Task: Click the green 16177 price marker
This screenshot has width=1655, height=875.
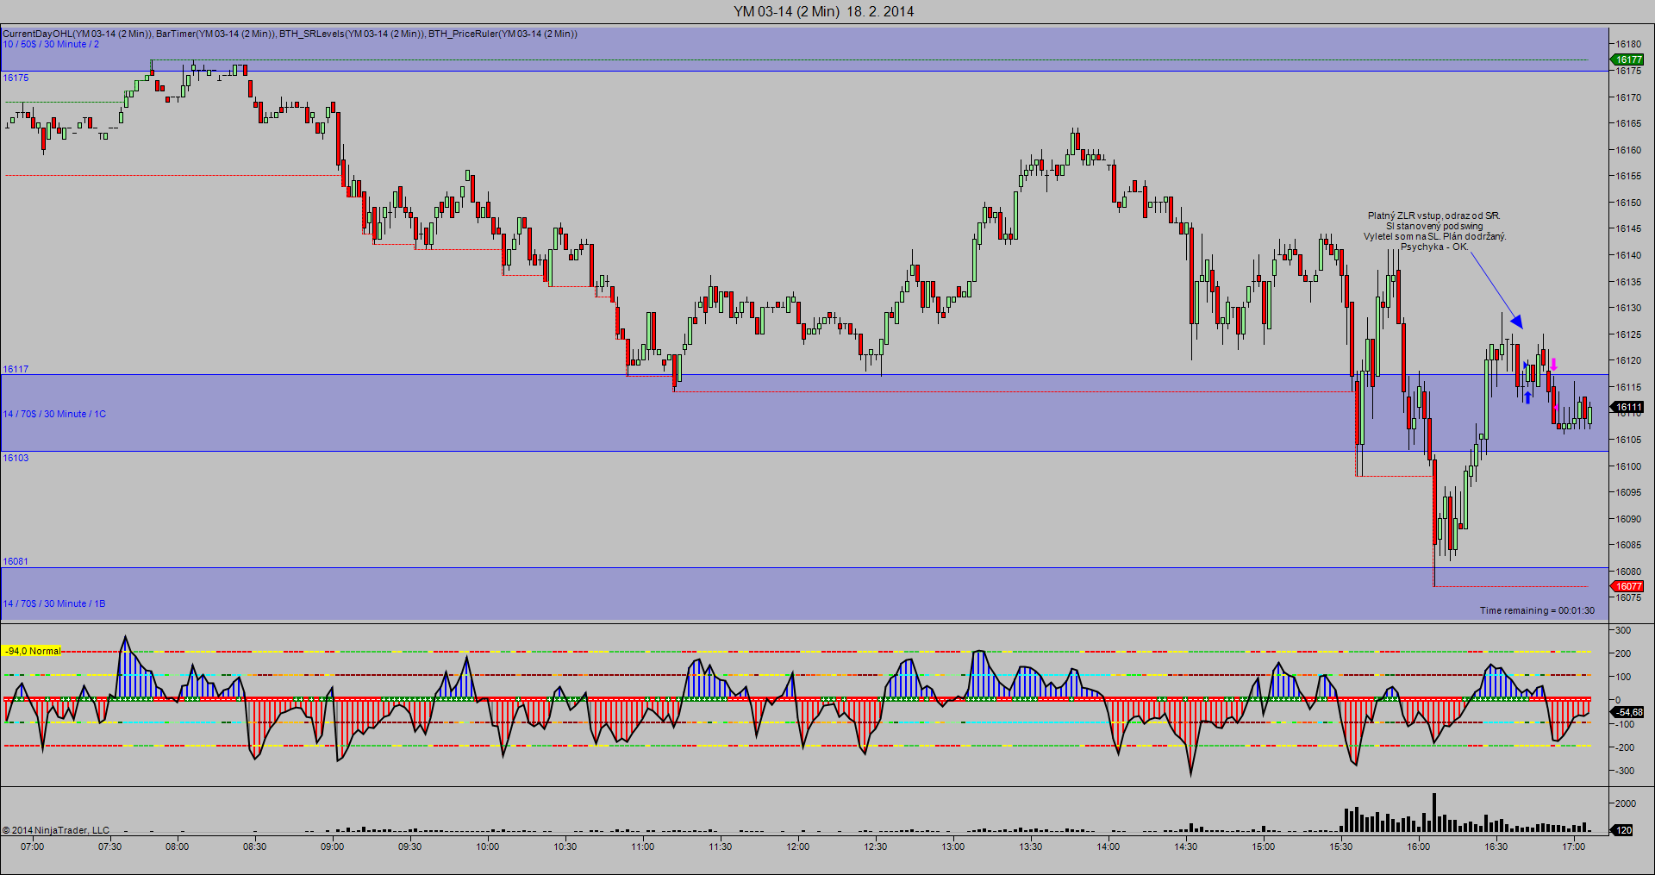Action: 1627,59
